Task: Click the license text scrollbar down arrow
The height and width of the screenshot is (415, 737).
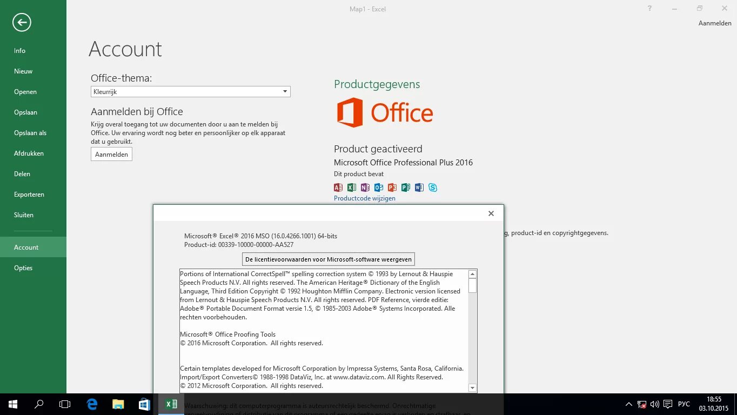Action: (x=472, y=387)
